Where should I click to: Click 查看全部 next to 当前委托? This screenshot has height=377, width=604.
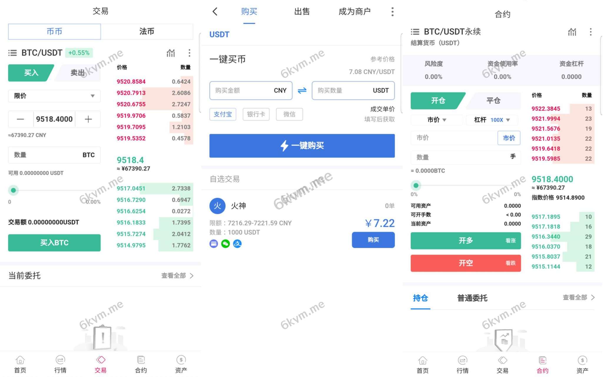(x=173, y=276)
